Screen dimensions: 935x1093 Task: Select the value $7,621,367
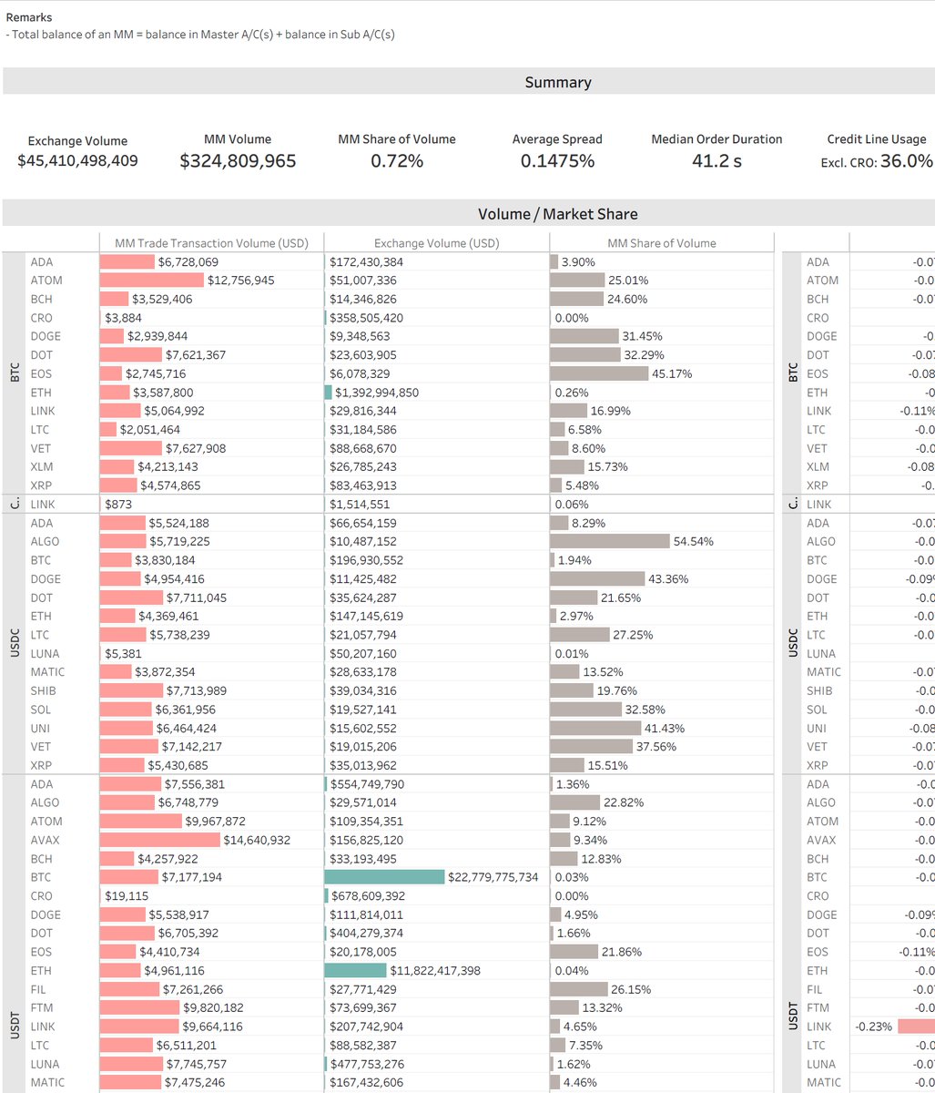tap(196, 355)
